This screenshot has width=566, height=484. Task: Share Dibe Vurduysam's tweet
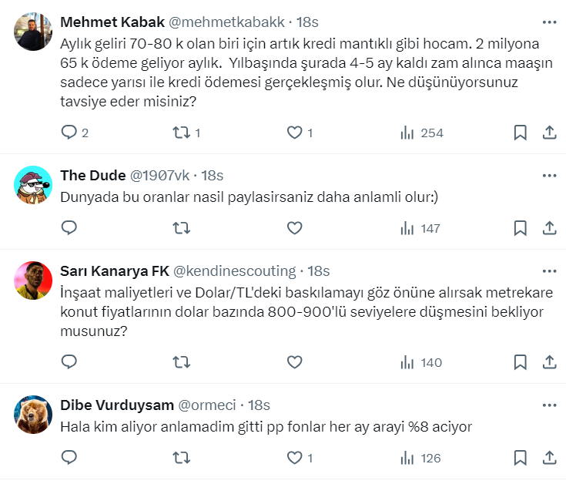pos(550,457)
